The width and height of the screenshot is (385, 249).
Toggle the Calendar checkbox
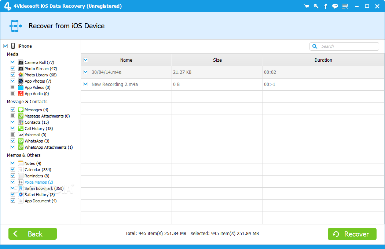pyautogui.click(x=13, y=170)
